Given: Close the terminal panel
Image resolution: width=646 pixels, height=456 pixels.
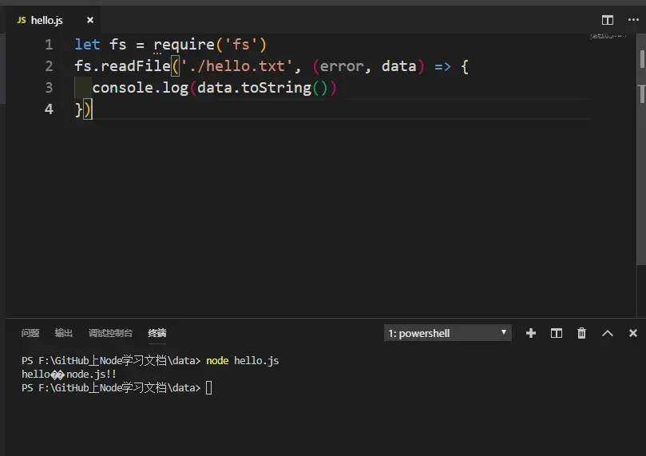Looking at the screenshot, I should (632, 333).
